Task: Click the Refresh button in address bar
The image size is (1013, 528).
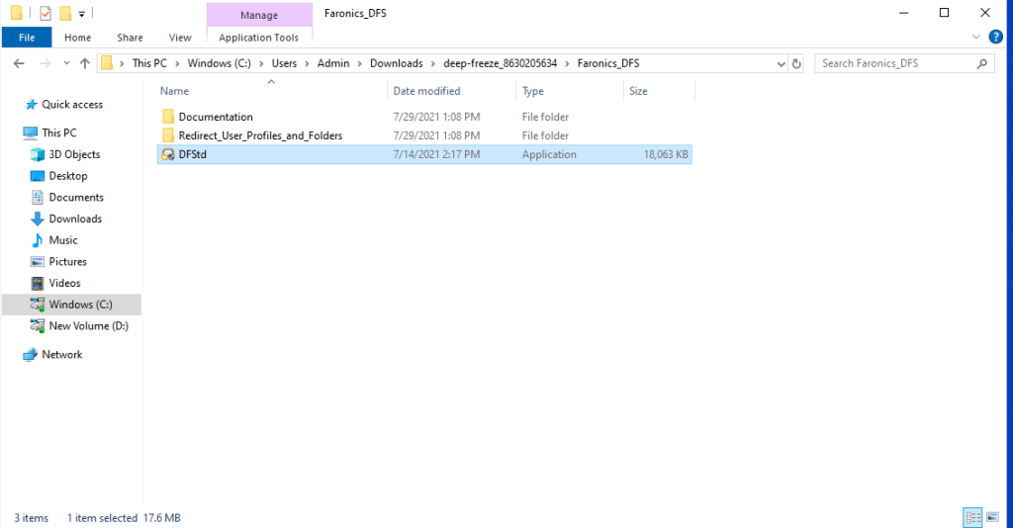Action: tap(796, 63)
